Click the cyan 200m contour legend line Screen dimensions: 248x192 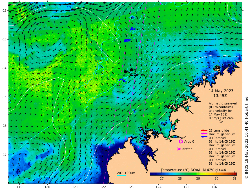pos(121,176)
